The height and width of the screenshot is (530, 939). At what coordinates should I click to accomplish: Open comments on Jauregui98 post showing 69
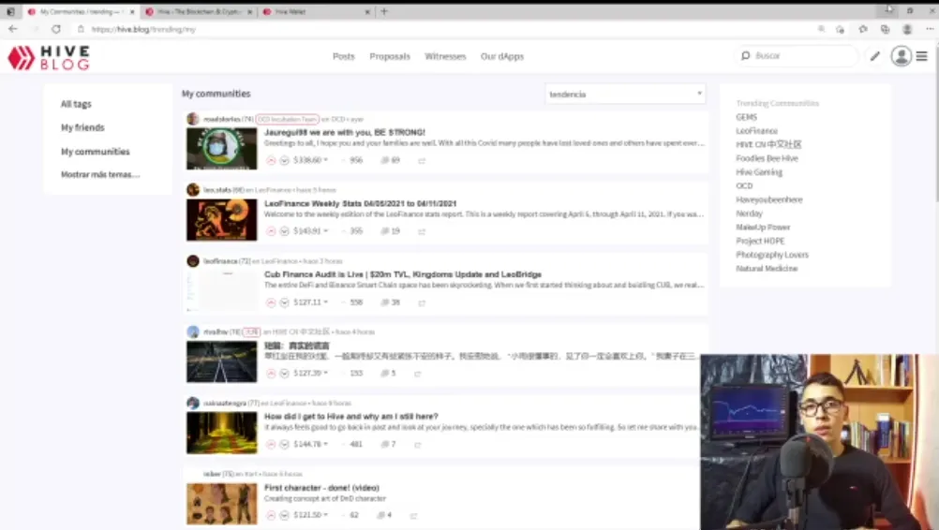390,160
